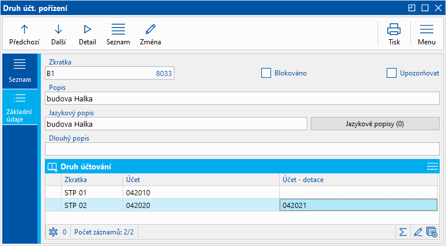Print using the Tisk icon
The width and height of the screenshot is (446, 246).
394,35
